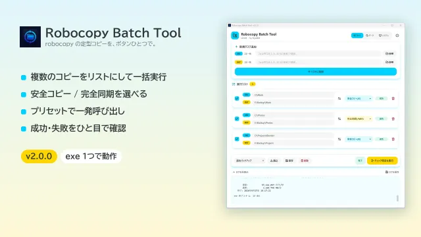The height and width of the screenshot is (237, 421).
Task: Click the red delete preset button
Action: click(x=305, y=161)
